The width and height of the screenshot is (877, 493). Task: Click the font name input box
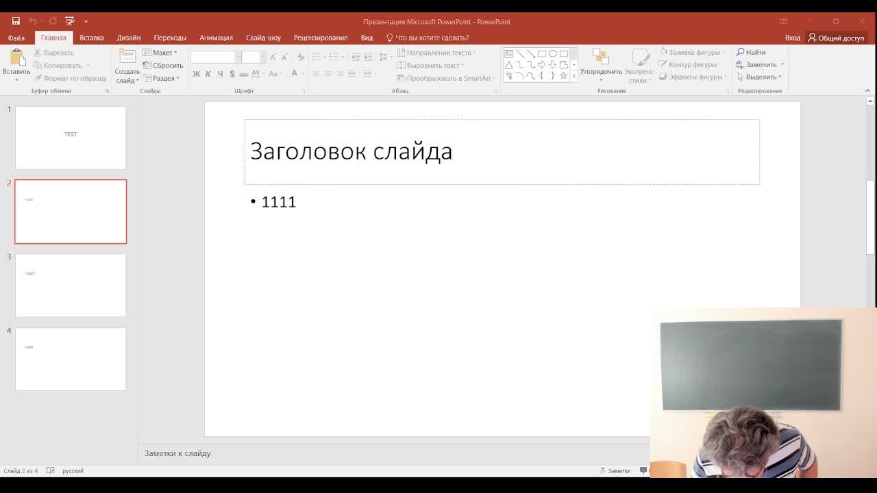(x=212, y=57)
